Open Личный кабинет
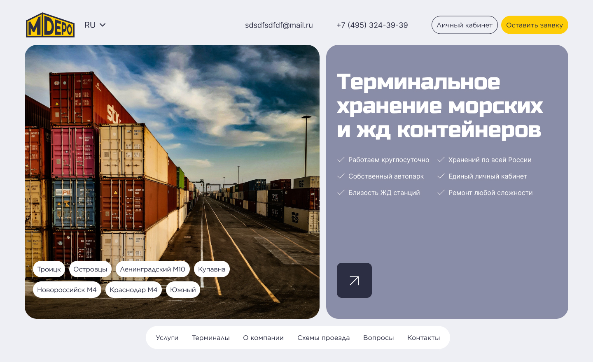This screenshot has height=362, width=593. click(x=465, y=25)
